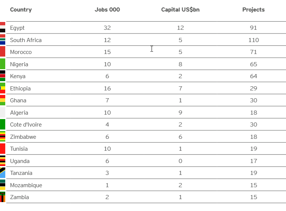Select the Nigeria row label

click(19, 64)
